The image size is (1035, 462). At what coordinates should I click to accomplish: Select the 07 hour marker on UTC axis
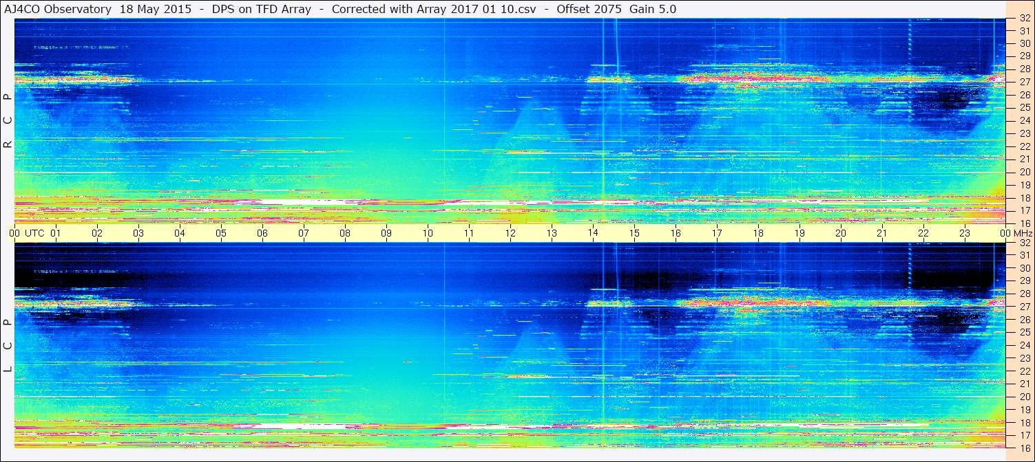point(304,233)
